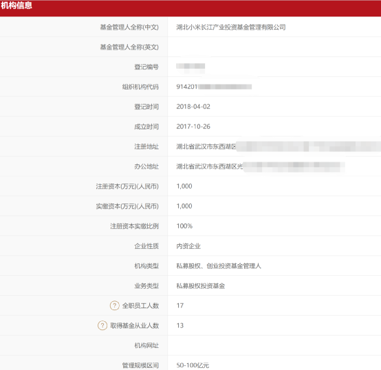Select registered address 湖北省武汉市东西湖区
Viewport: 381px width, 370px height.
pyautogui.click(x=206, y=146)
